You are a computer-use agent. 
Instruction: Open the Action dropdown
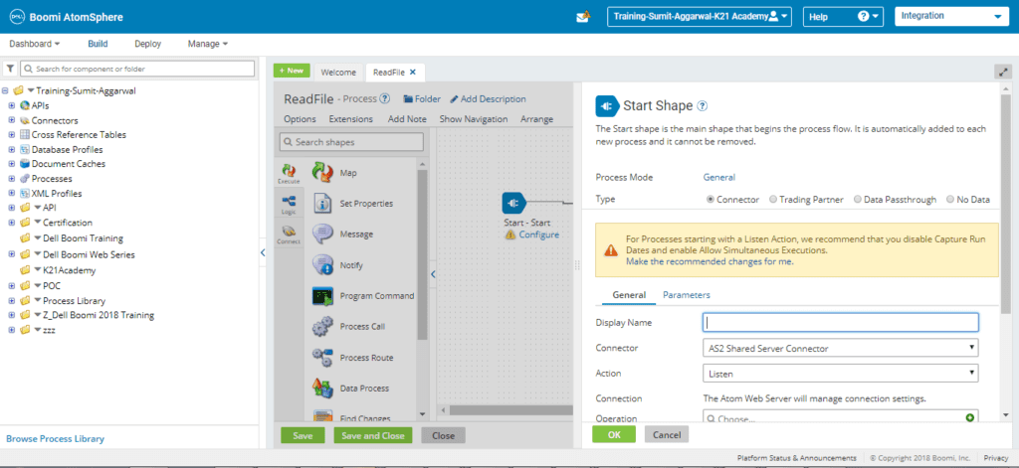tap(841, 374)
